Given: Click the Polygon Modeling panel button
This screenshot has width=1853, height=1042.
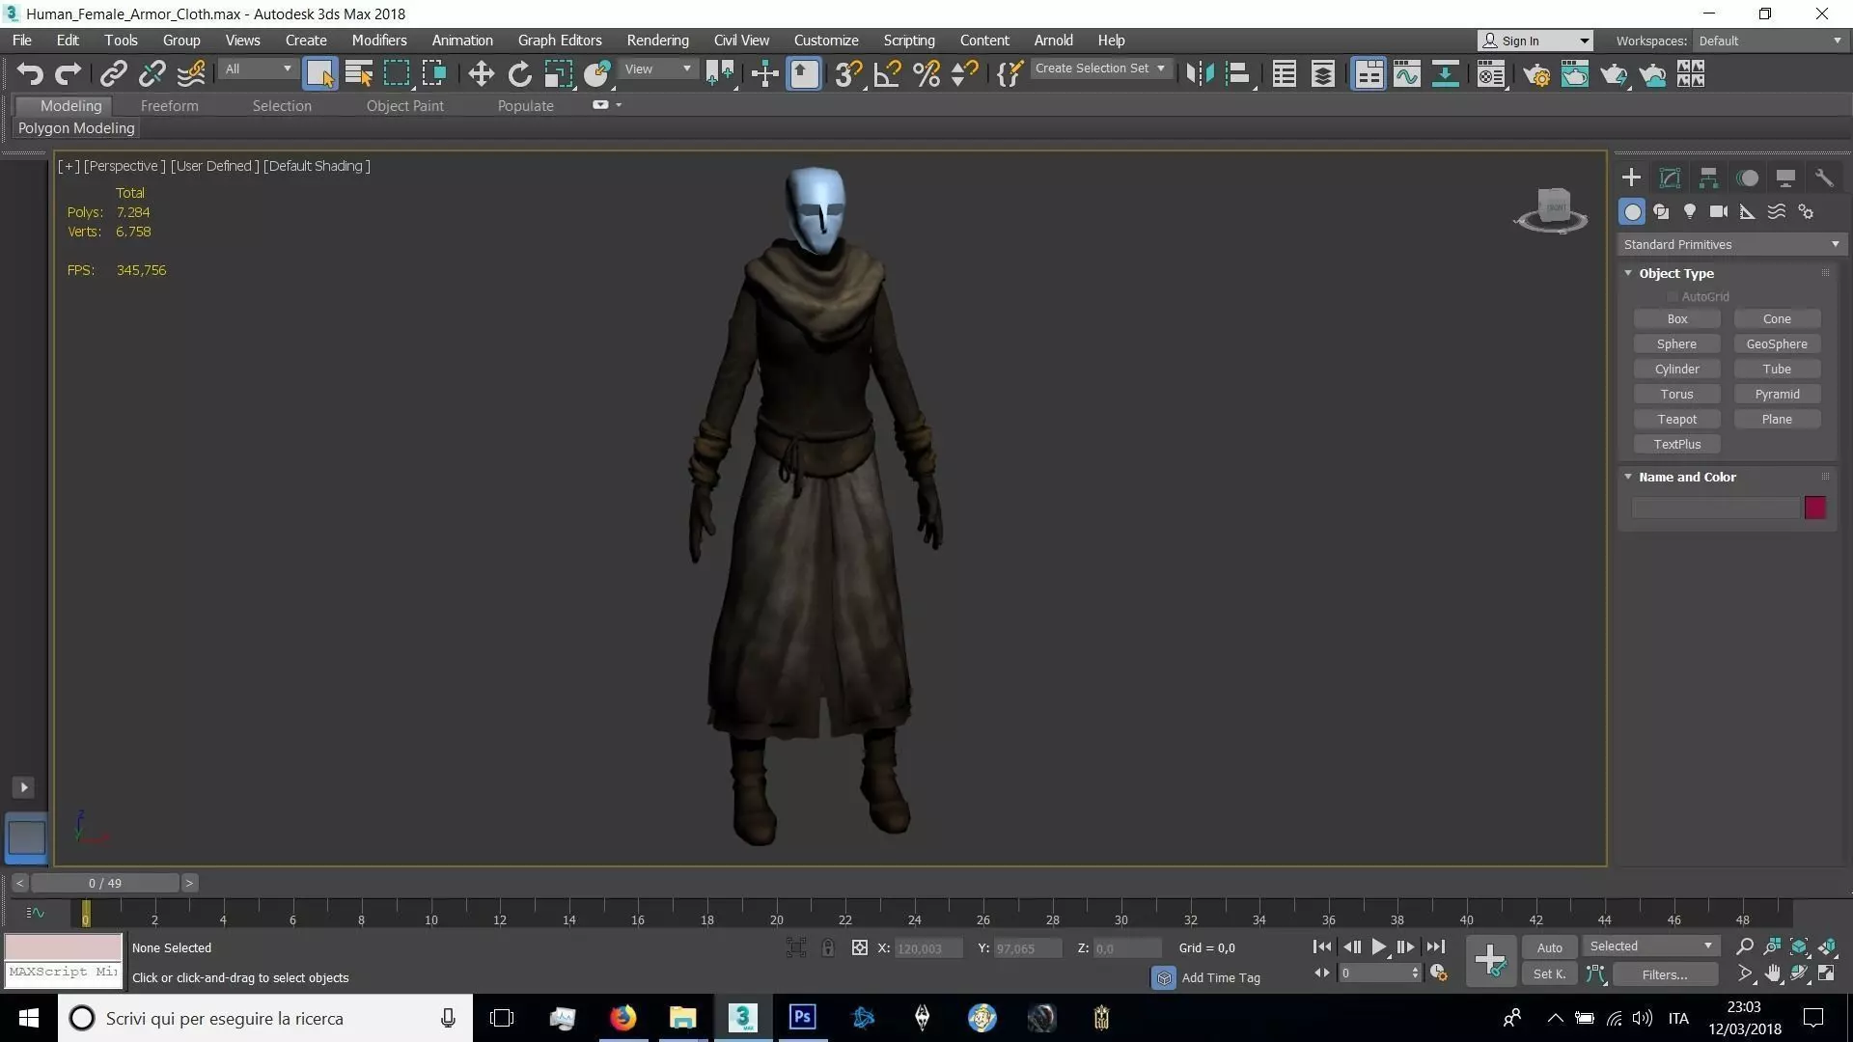Looking at the screenshot, I should click(76, 128).
